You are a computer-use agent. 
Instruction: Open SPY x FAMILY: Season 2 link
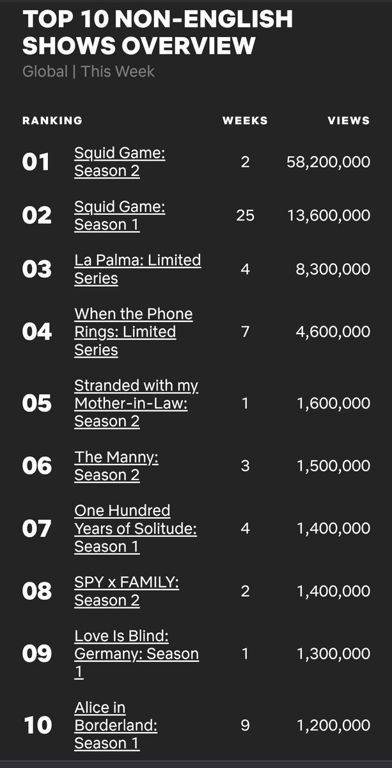click(x=127, y=591)
